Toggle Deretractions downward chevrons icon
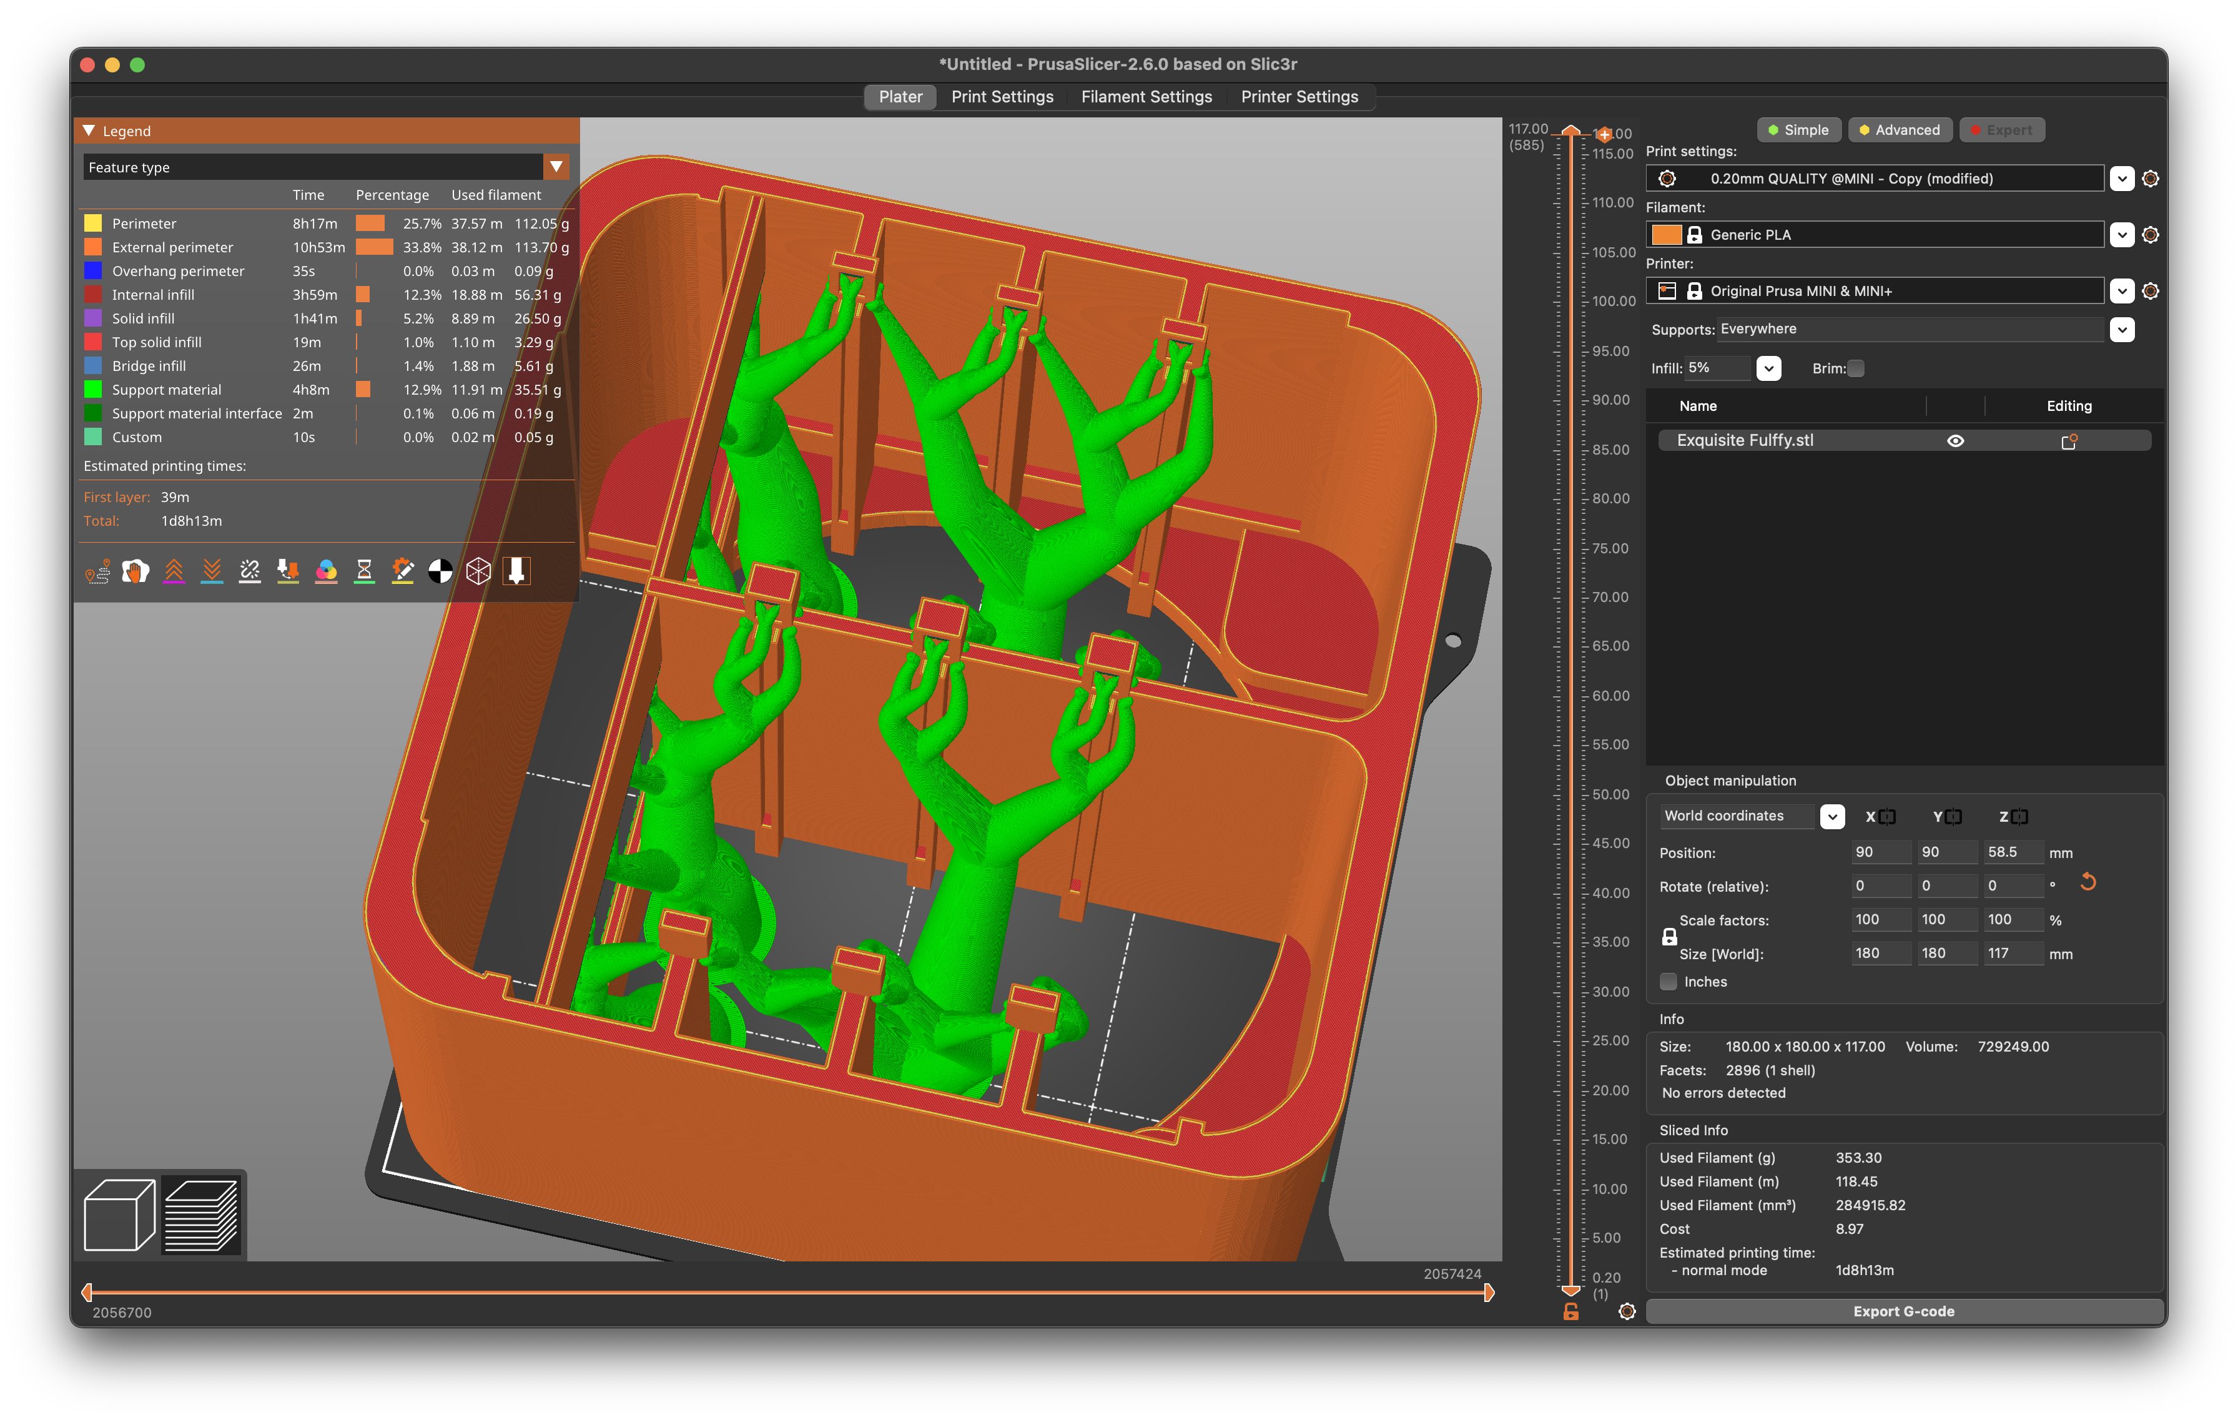The image size is (2238, 1420). coord(212,571)
